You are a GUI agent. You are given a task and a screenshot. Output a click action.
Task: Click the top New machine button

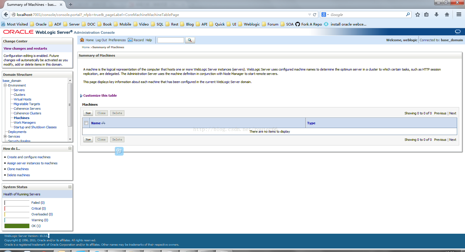(88, 113)
